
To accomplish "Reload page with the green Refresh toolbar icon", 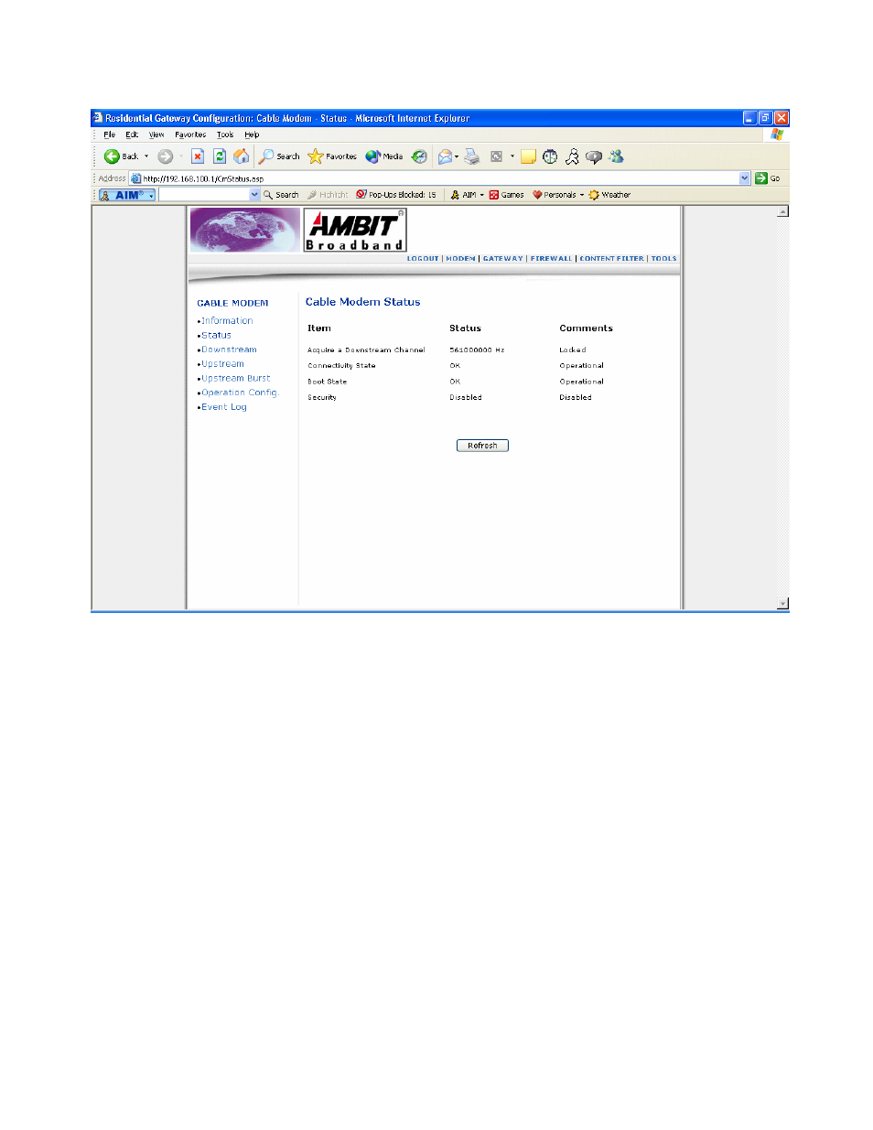I will [220, 156].
